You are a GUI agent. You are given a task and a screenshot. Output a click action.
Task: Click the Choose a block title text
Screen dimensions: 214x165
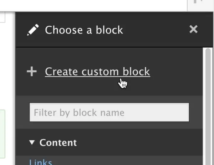pos(84,30)
